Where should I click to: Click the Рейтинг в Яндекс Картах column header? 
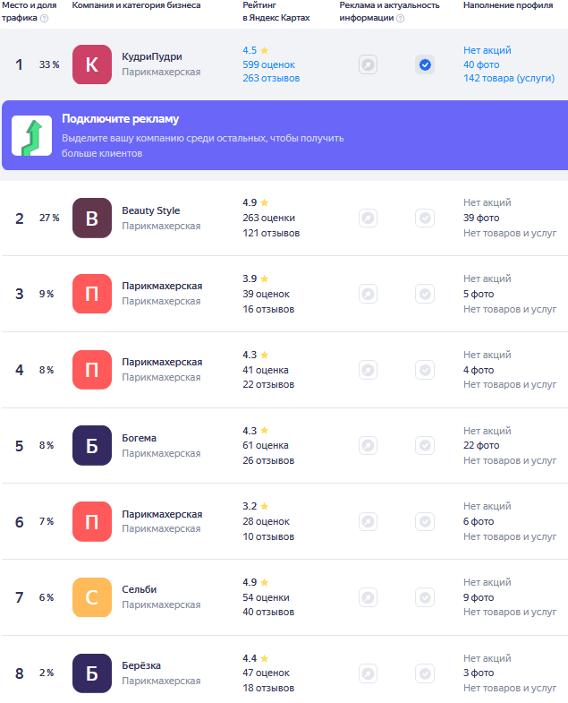coord(276,12)
